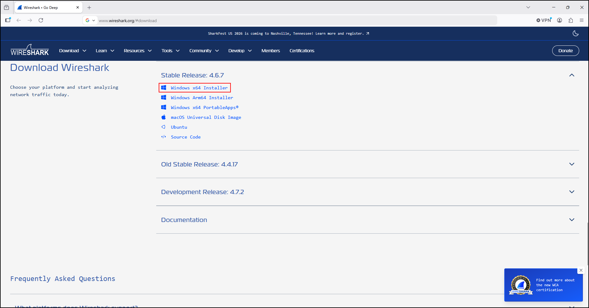Reload the current page
The height and width of the screenshot is (308, 589).
click(x=41, y=20)
